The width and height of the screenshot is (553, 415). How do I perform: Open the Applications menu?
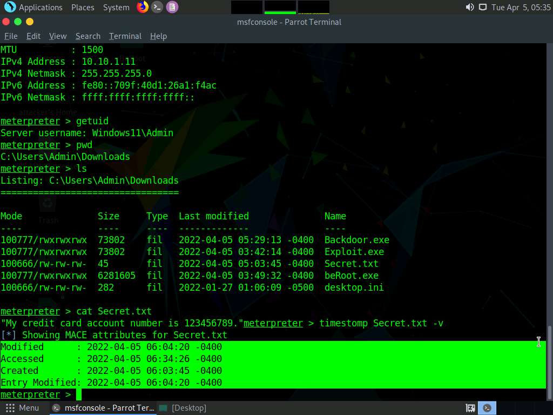[x=41, y=7]
